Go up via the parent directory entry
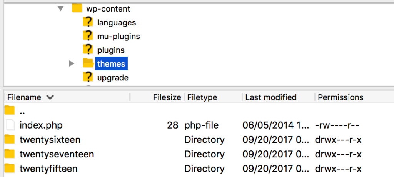The image size is (394, 177). point(22,112)
